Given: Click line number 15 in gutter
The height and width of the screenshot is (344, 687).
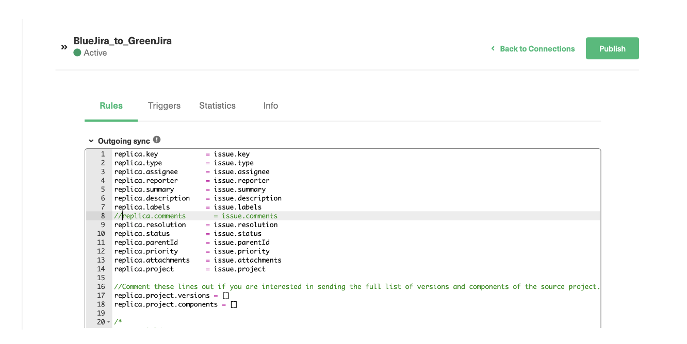Looking at the screenshot, I should click(x=101, y=278).
